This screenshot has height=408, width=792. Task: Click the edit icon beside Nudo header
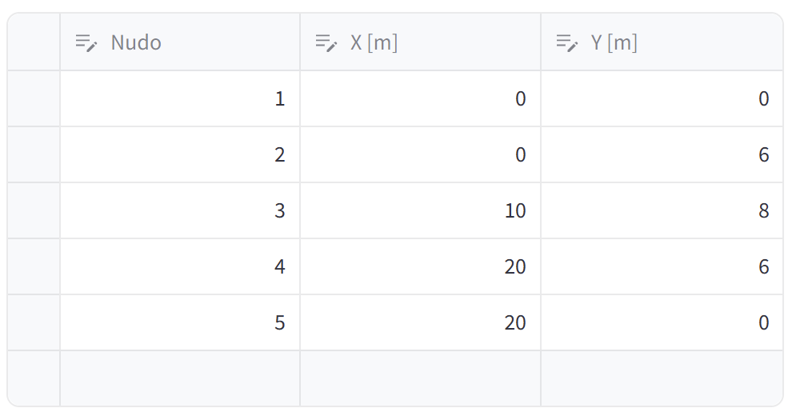(x=86, y=43)
